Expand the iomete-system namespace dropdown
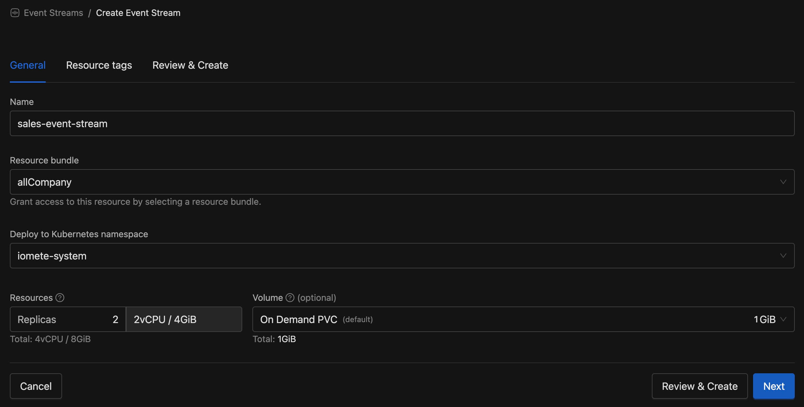 click(x=402, y=256)
